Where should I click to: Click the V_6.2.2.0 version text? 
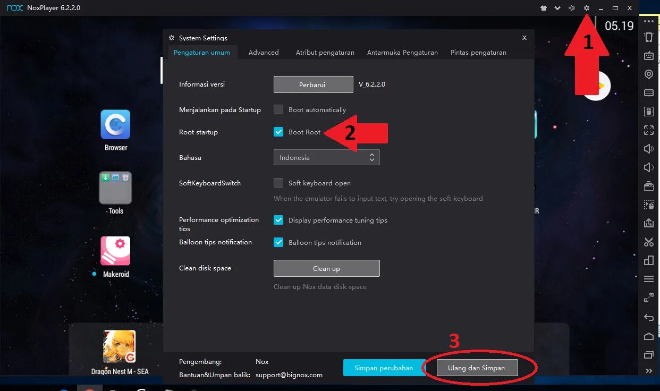tap(372, 84)
